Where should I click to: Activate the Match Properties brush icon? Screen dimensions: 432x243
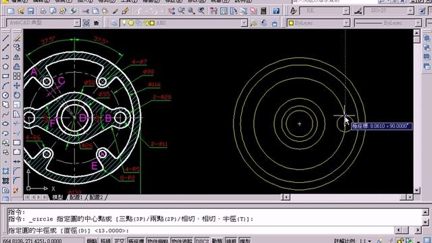coord(115,11)
